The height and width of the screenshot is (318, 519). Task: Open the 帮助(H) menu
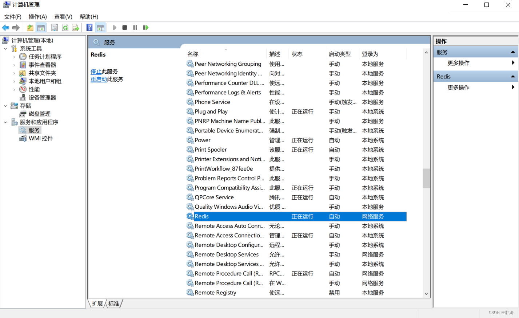click(x=89, y=17)
